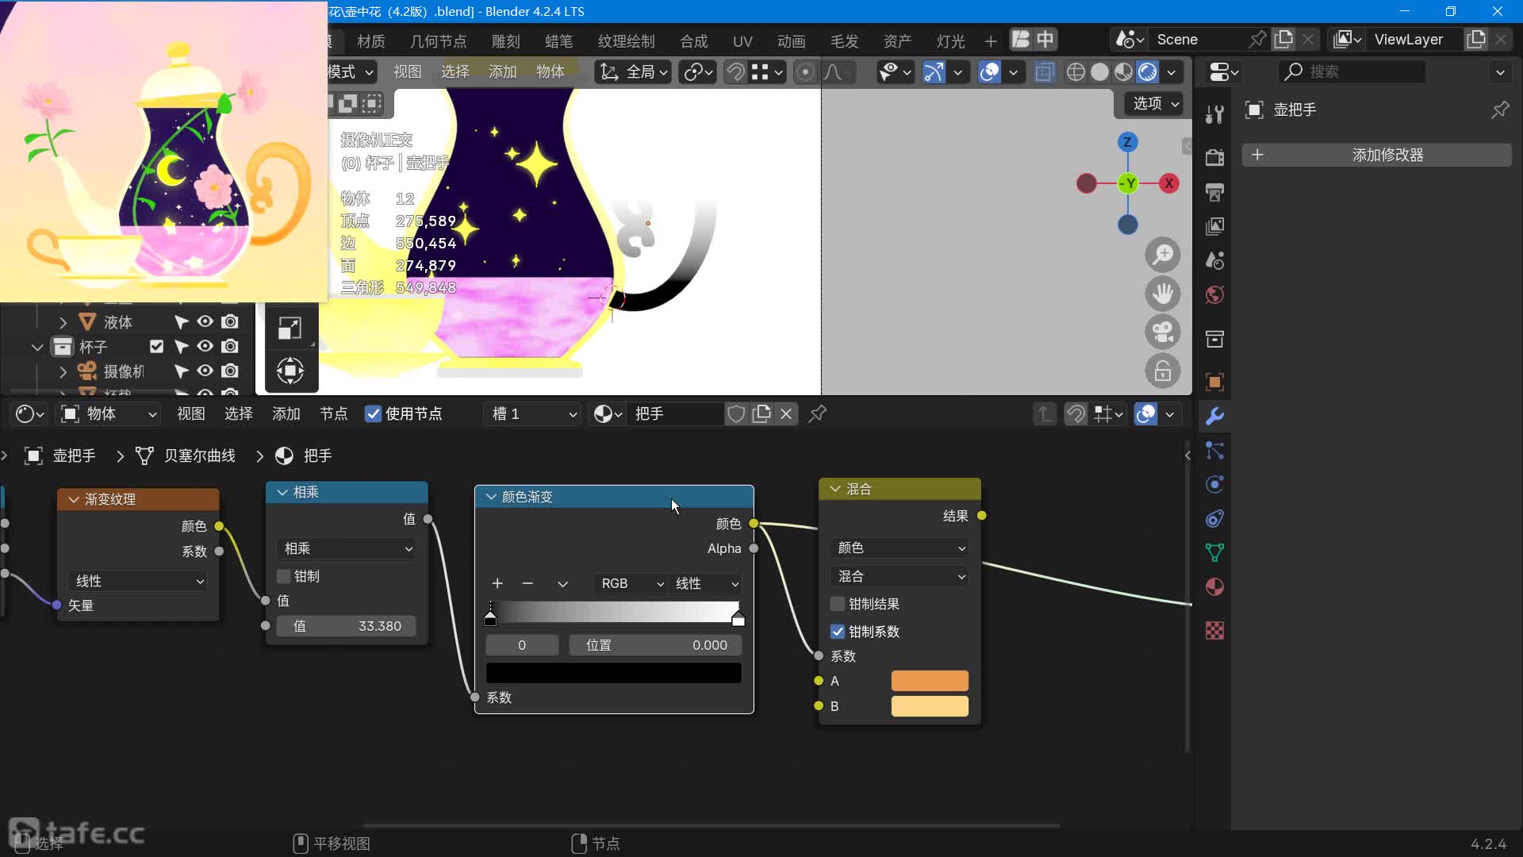Image resolution: width=1523 pixels, height=857 pixels.
Task: Open the Object Constraints tab
Action: (x=1214, y=519)
